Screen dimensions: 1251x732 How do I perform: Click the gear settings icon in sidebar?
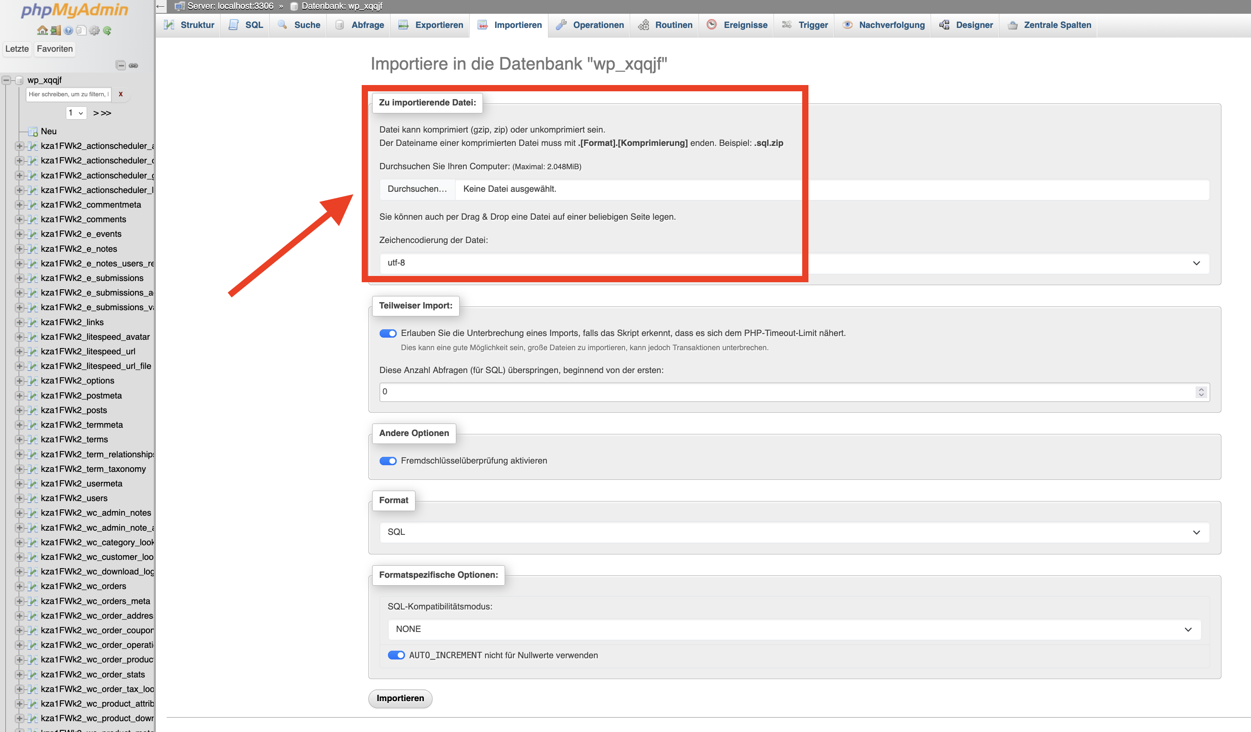94,30
